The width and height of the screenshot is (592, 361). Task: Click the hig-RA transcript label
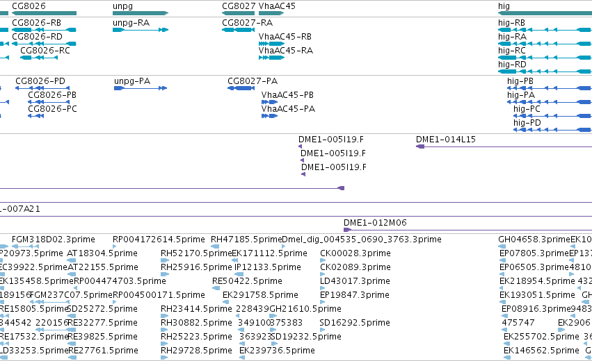point(512,37)
